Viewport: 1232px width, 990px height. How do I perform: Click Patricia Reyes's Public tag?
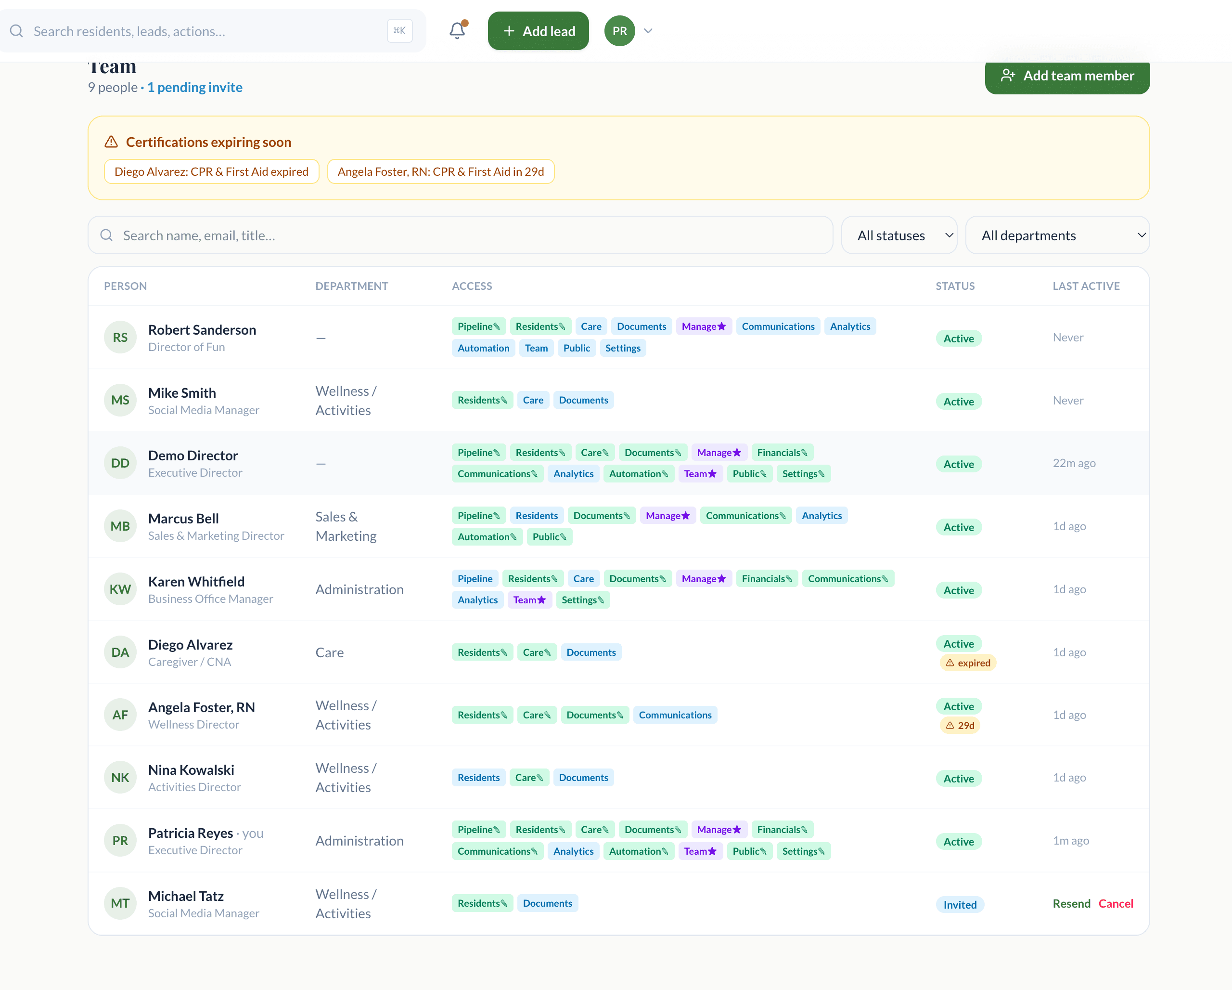[x=749, y=852]
